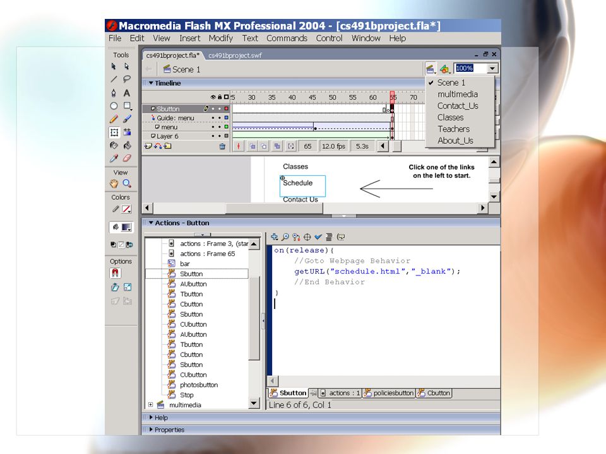Image resolution: width=606 pixels, height=454 pixels.
Task: Click the Auto Format icon in Actions
Action: 330,236
